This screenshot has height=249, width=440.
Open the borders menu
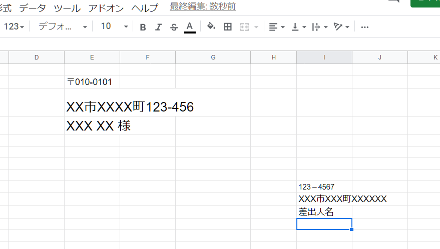point(228,27)
